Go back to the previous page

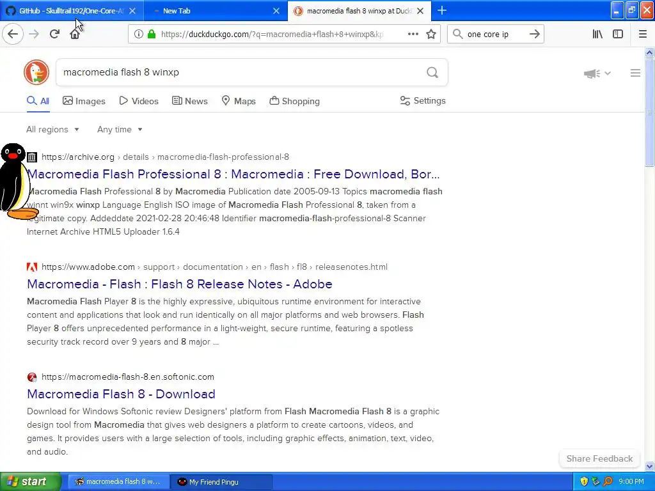[13, 34]
